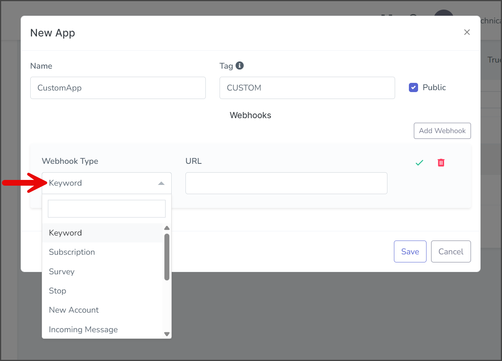Click the dropdown list scrollbar thumb

click(x=167, y=257)
